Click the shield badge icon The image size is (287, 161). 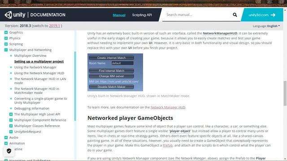(x=9, y=151)
